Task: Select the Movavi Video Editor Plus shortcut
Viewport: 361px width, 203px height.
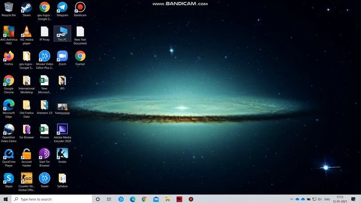Action: point(45,60)
